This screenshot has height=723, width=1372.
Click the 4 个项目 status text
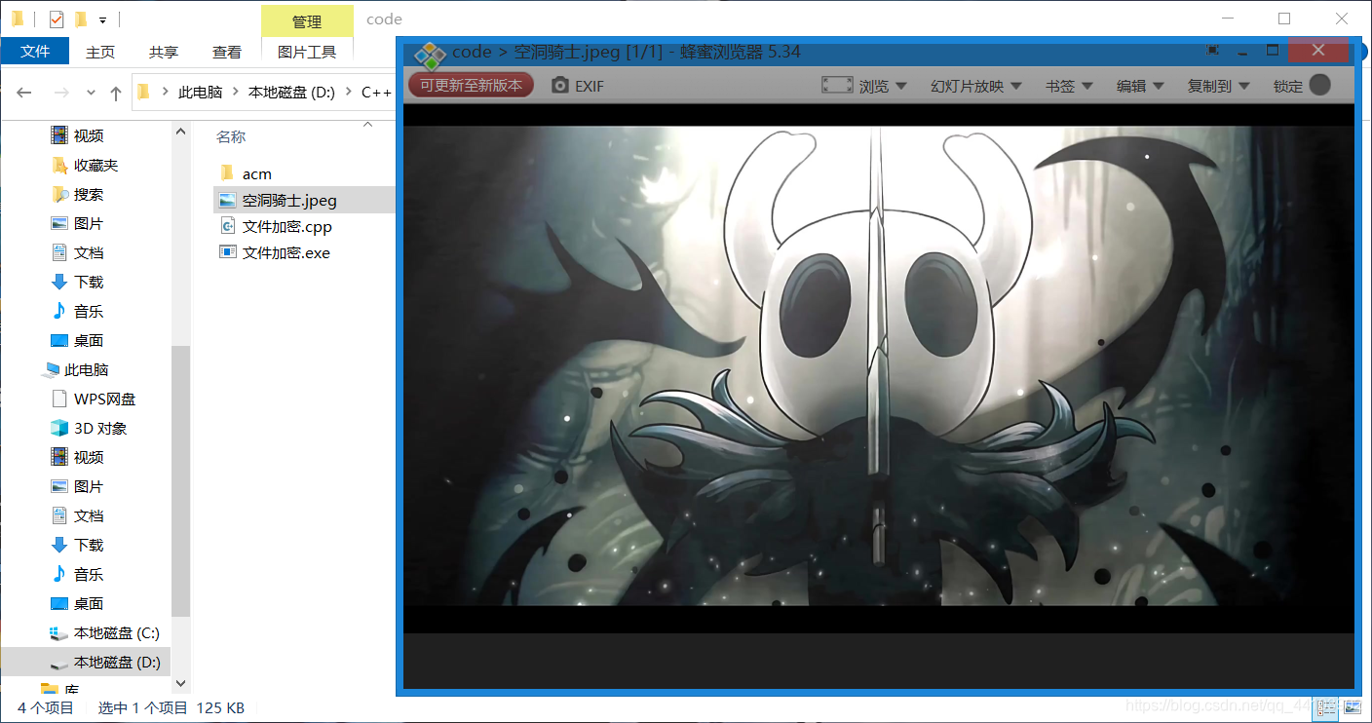46,708
